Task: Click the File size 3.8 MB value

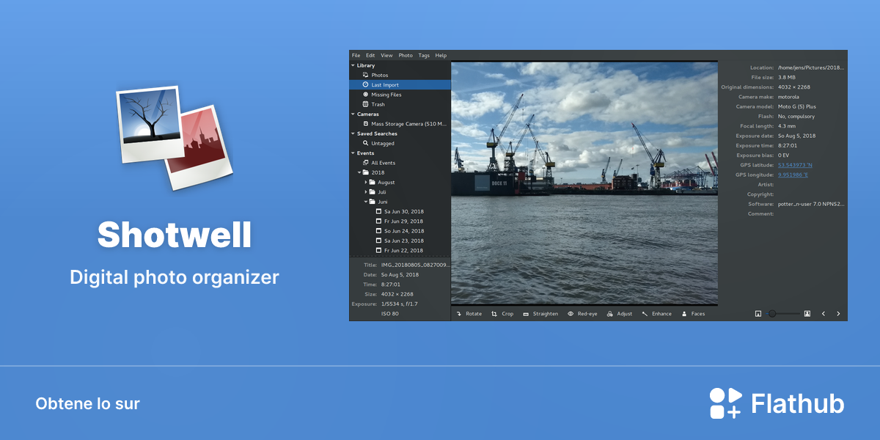Action: (787, 77)
